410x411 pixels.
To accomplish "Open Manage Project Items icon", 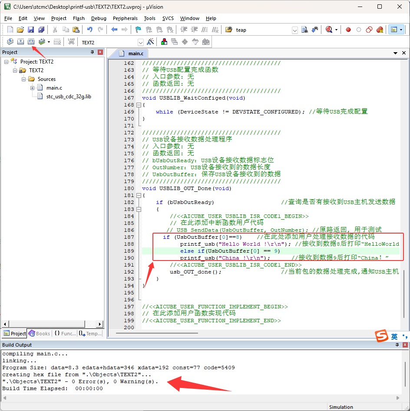I will pos(164,42).
